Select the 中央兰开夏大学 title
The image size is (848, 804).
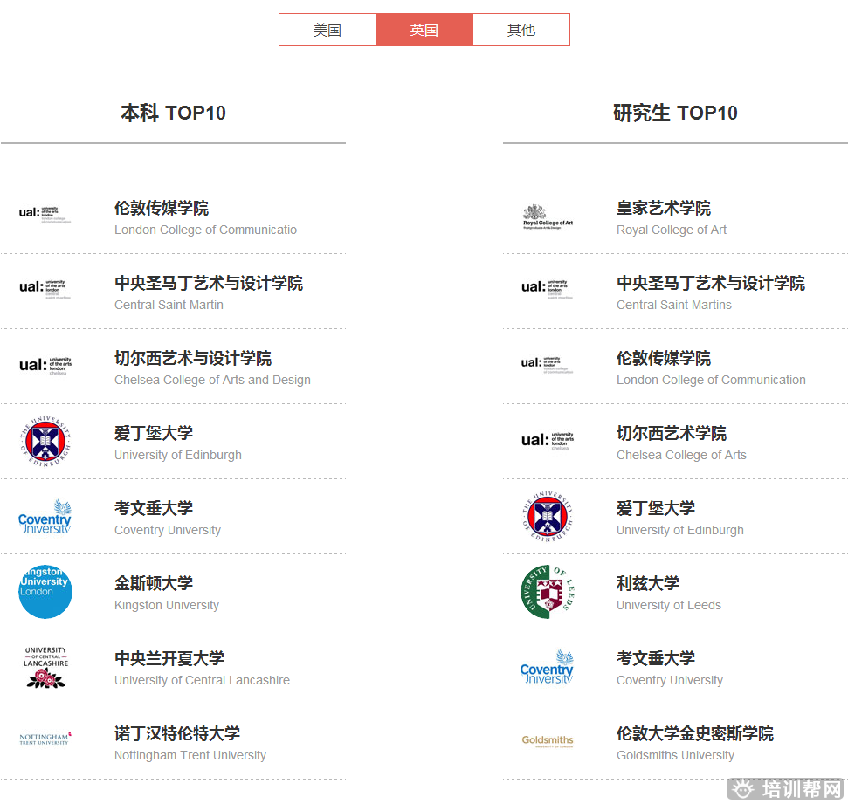pos(169,658)
